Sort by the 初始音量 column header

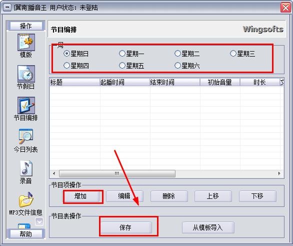tap(220, 82)
